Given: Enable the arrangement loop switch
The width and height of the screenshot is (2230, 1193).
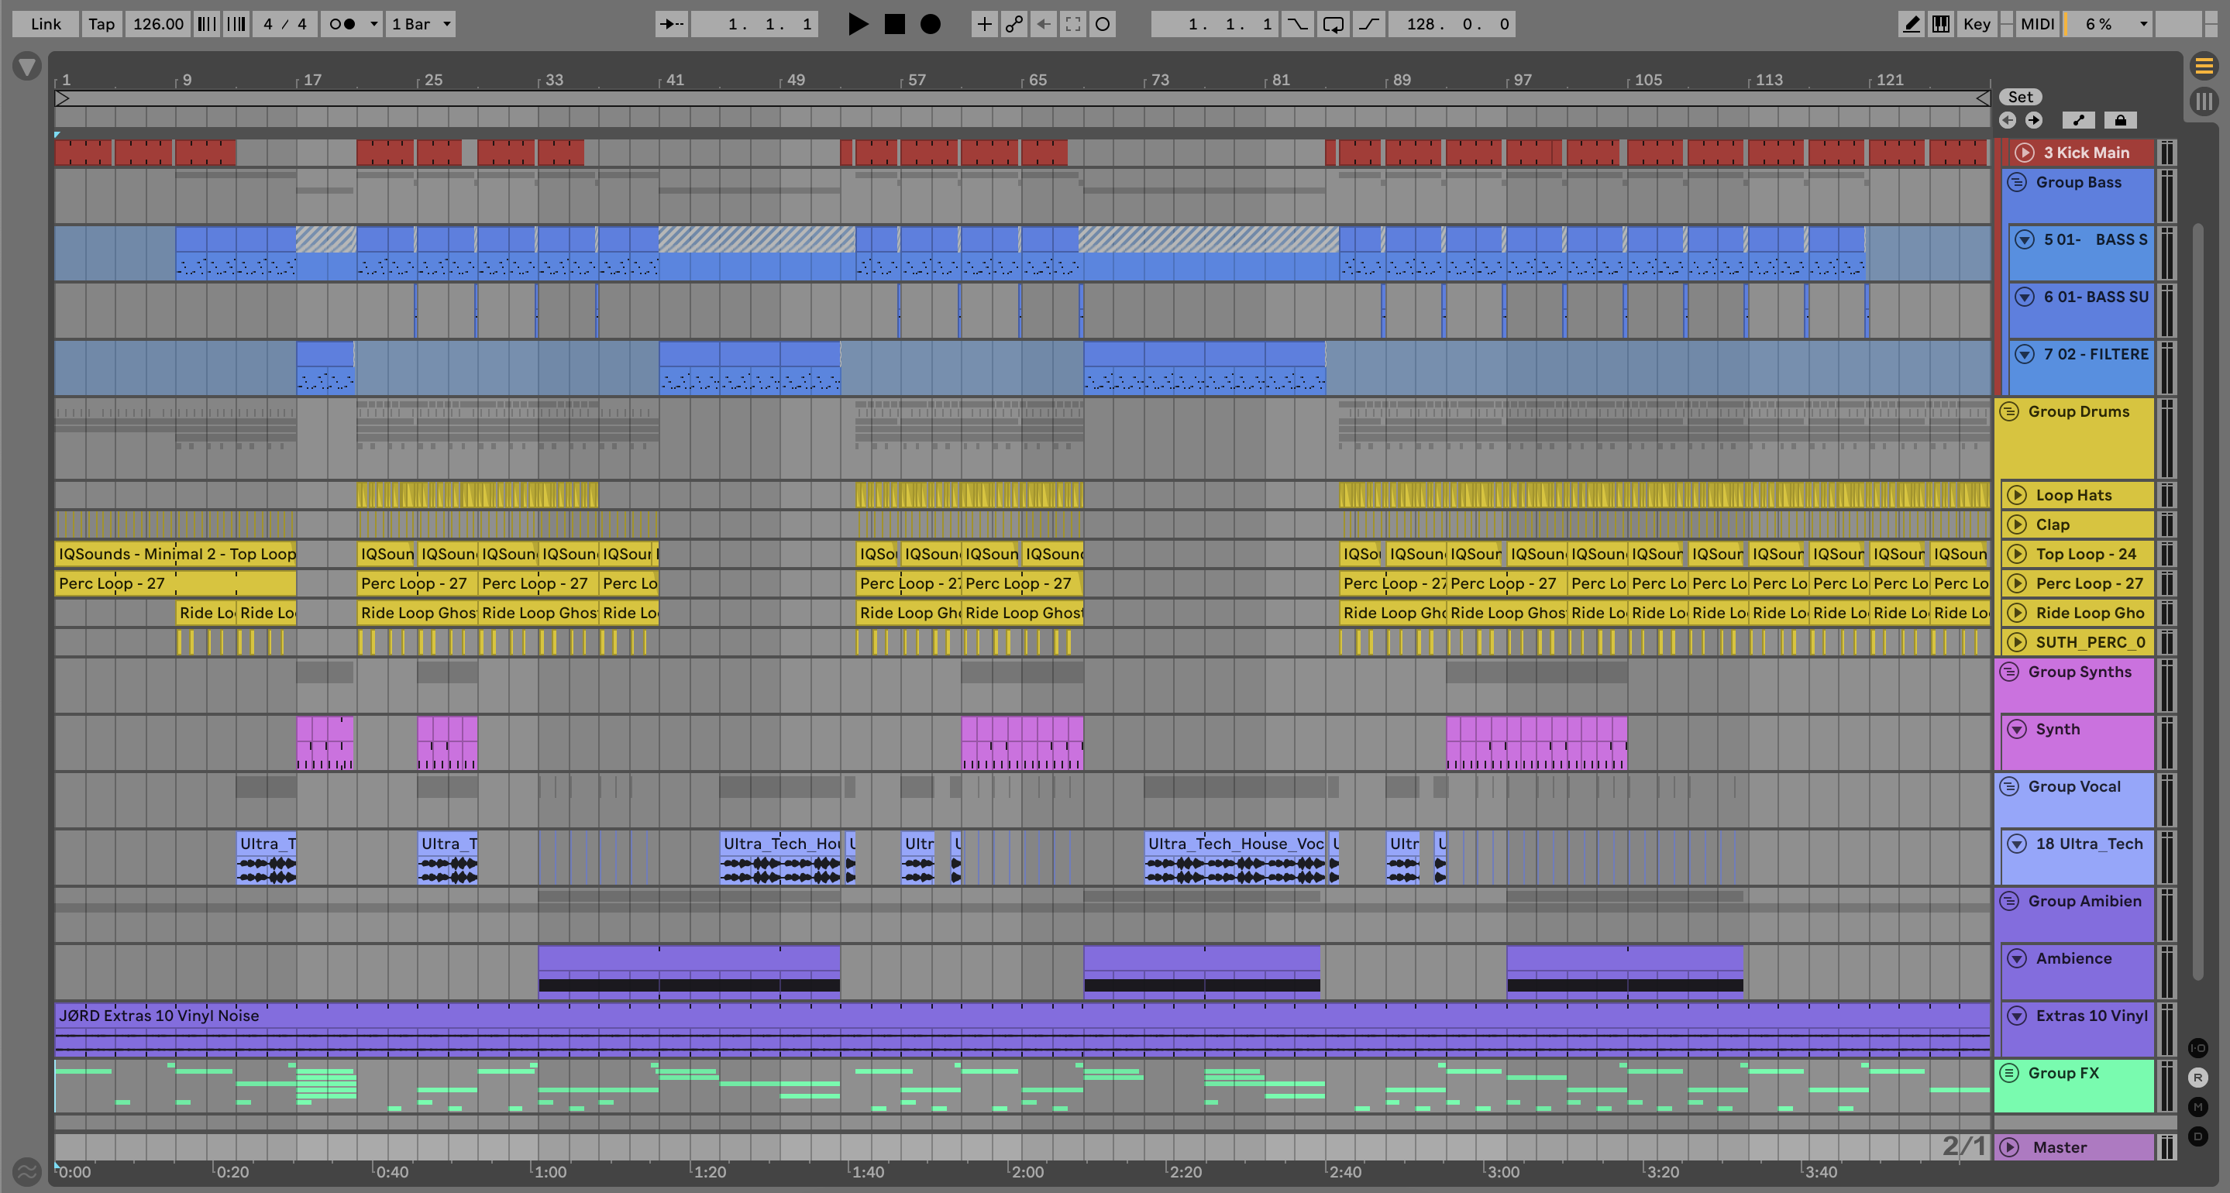Looking at the screenshot, I should [x=1334, y=24].
